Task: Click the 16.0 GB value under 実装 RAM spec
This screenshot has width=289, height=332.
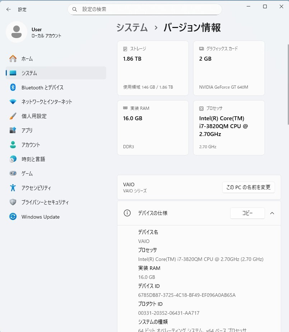Action: click(146, 277)
